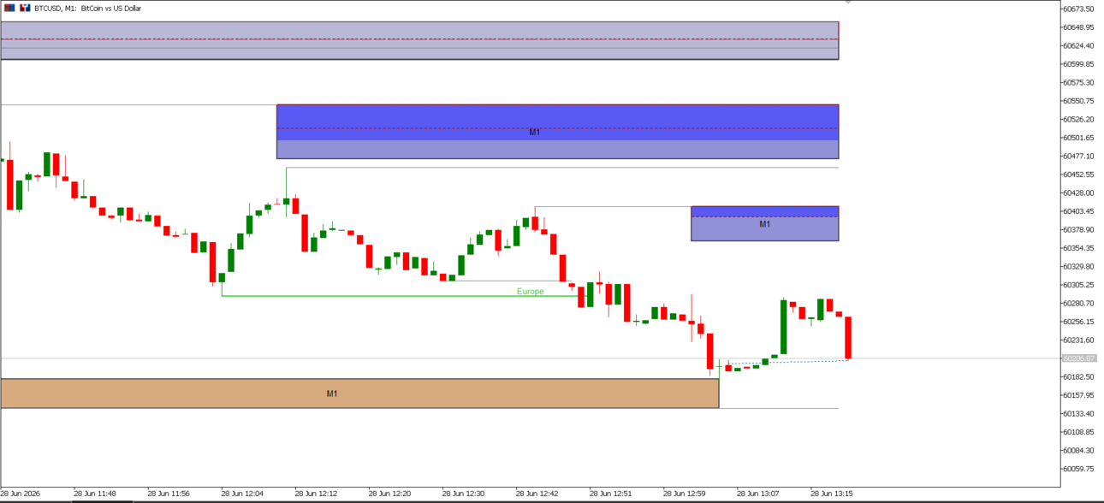Click price label 60157.95 on the axis

pyautogui.click(x=1078, y=395)
